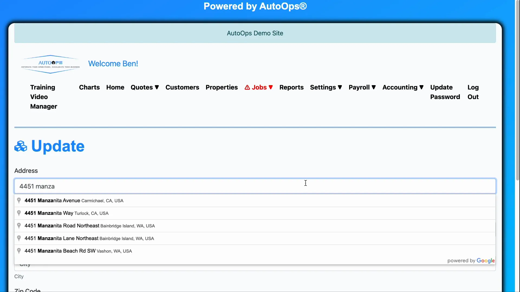Click inside the Address input field
The height and width of the screenshot is (292, 520).
[255, 186]
